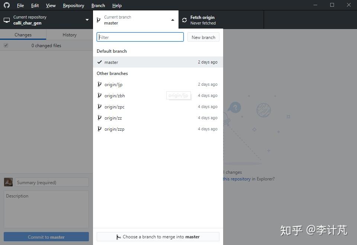This screenshot has height=245, width=357.
Task: Click the repository computer icon beside calli_char_gen
Action: [6, 20]
